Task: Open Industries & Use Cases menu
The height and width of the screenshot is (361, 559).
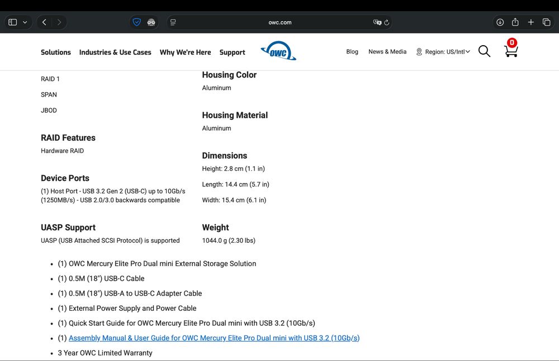Action: tap(115, 52)
